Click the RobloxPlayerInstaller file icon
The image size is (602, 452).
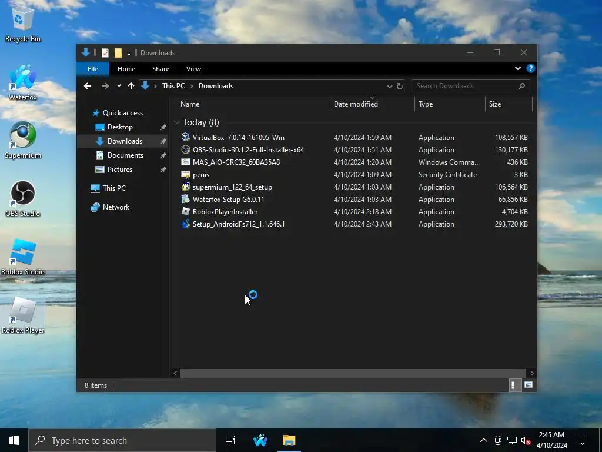click(185, 211)
